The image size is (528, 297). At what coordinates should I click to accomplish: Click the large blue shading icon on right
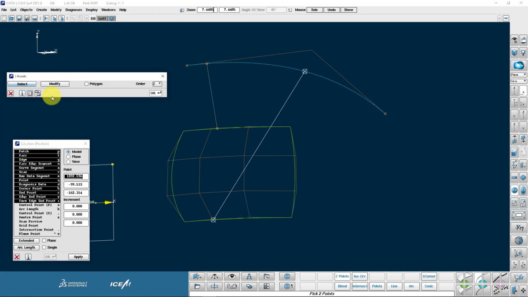(x=519, y=66)
